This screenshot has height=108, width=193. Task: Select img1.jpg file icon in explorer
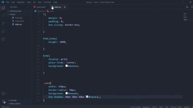pos(13,18)
